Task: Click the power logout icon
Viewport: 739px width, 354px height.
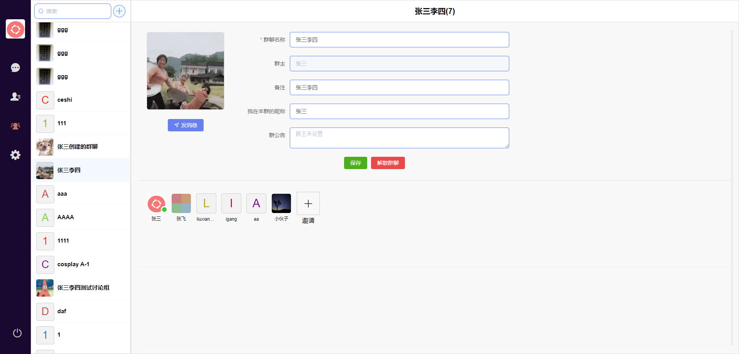Action: coord(17,333)
